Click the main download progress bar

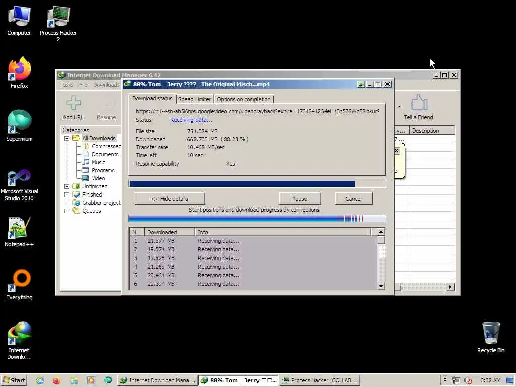[x=257, y=184]
